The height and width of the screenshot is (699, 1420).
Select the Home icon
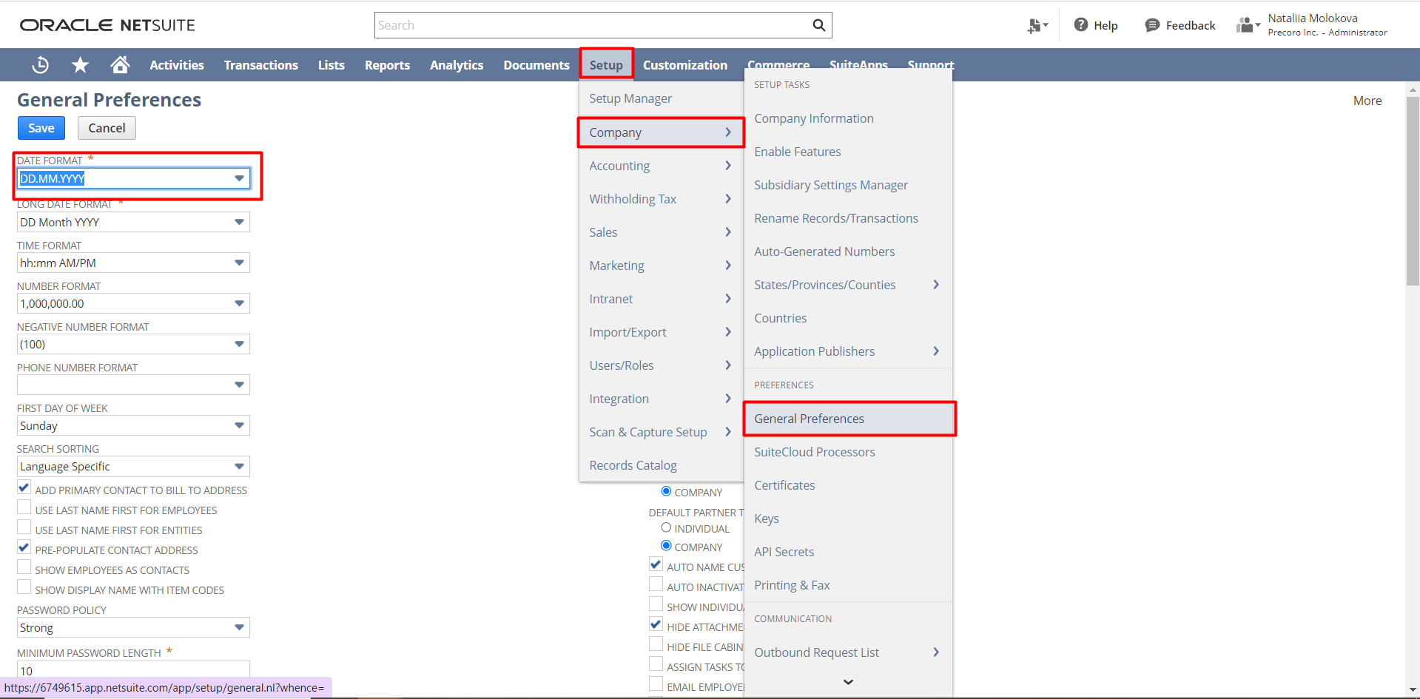tap(120, 64)
